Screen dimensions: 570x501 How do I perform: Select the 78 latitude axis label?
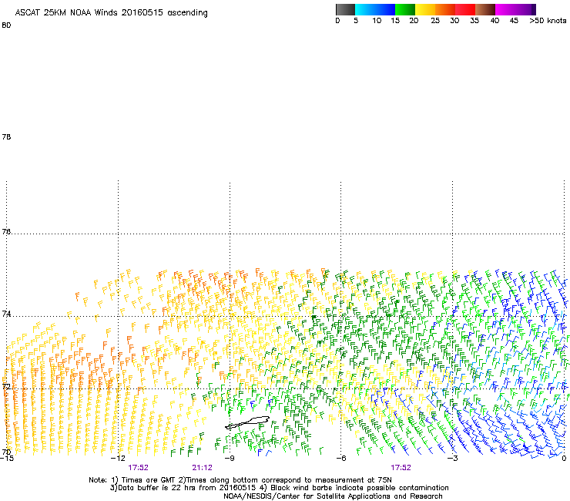(x=6, y=136)
